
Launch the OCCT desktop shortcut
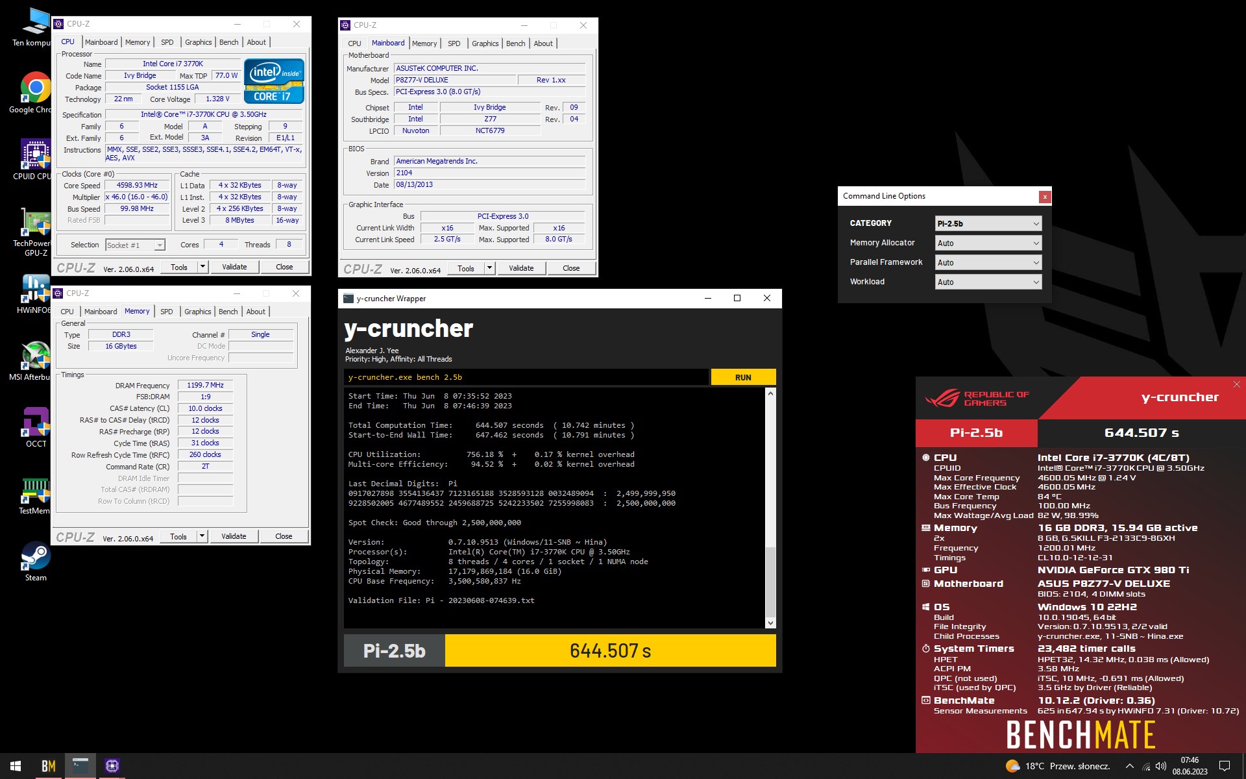(x=36, y=427)
